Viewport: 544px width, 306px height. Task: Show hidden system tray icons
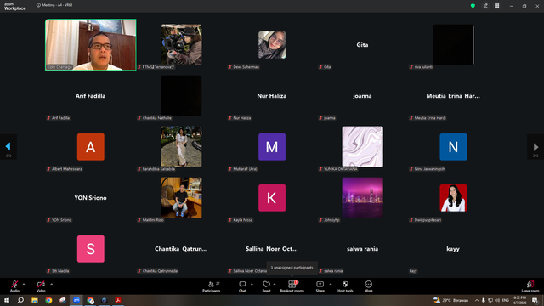(x=477, y=300)
